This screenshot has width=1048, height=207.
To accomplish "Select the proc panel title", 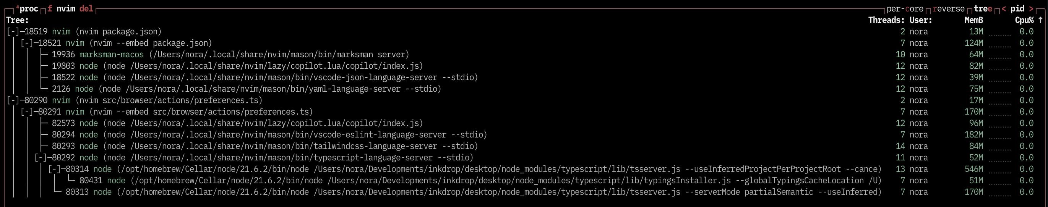I will (x=29, y=8).
